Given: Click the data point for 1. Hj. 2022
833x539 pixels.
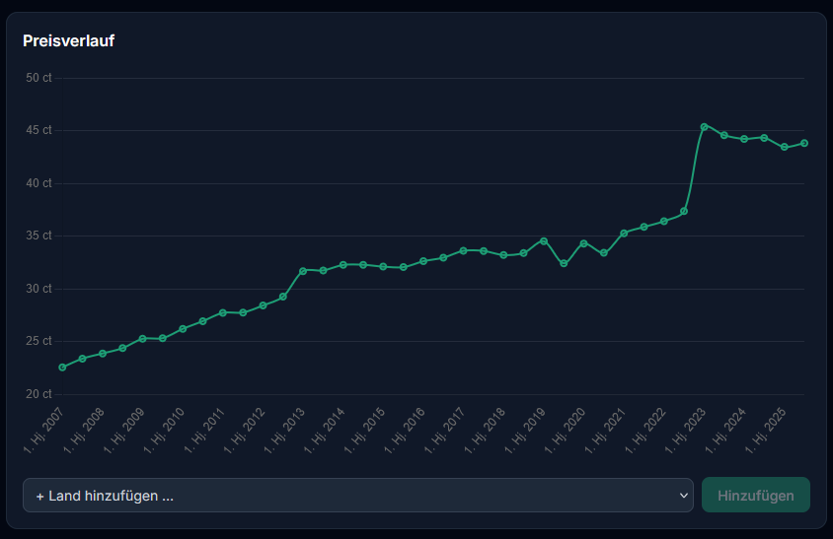Looking at the screenshot, I should pyautogui.click(x=664, y=222).
